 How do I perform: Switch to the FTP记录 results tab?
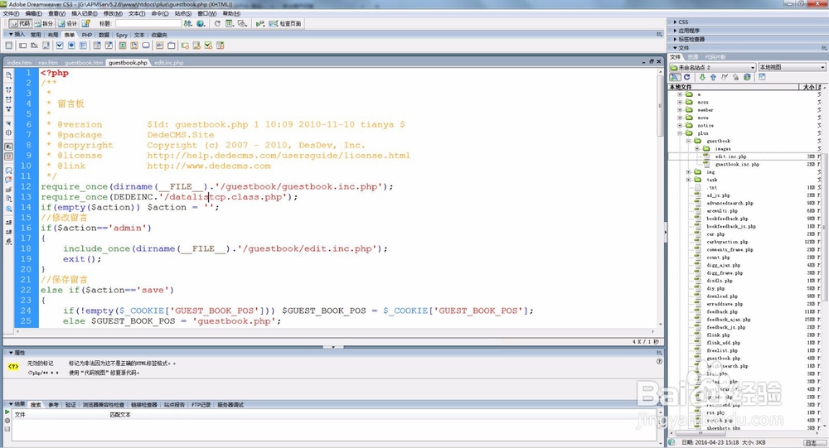point(201,405)
